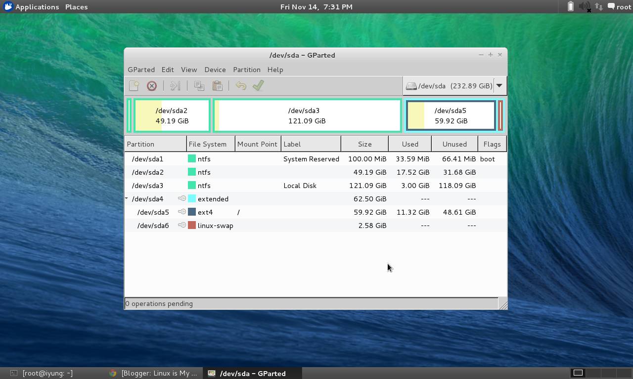633x379 pixels.
Task: Click the GParted taskbar entry
Action: 253,373
